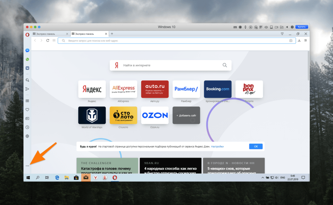Open the VK sidebar panel
333x205 pixels.
(27, 68)
